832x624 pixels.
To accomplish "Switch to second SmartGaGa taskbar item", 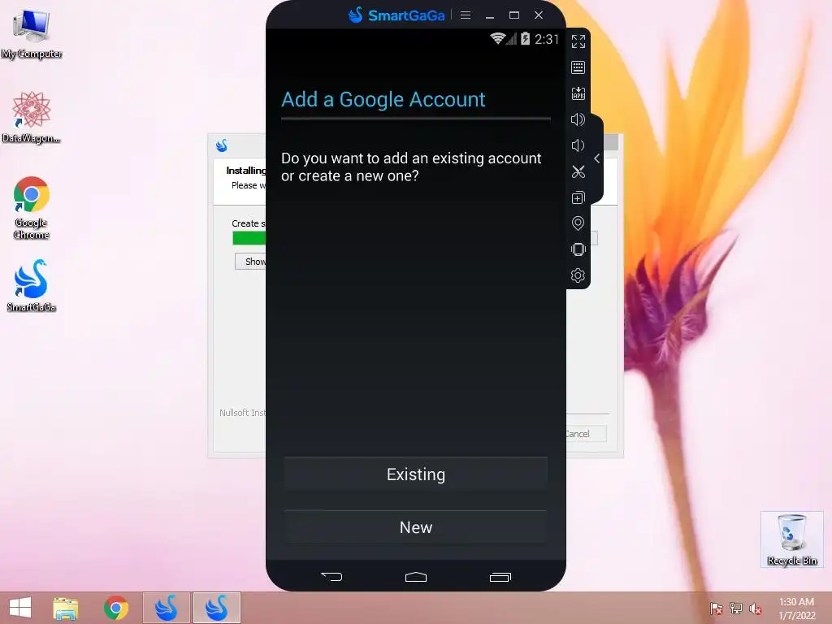I will pyautogui.click(x=216, y=608).
